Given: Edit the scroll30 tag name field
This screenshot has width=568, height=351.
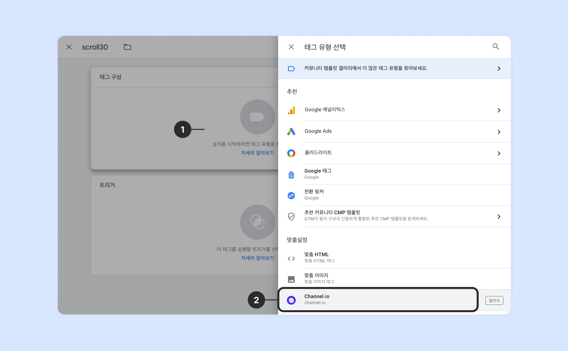Looking at the screenshot, I should coord(100,47).
